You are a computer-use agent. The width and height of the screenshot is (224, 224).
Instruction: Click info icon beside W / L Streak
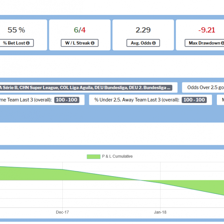click(92, 43)
